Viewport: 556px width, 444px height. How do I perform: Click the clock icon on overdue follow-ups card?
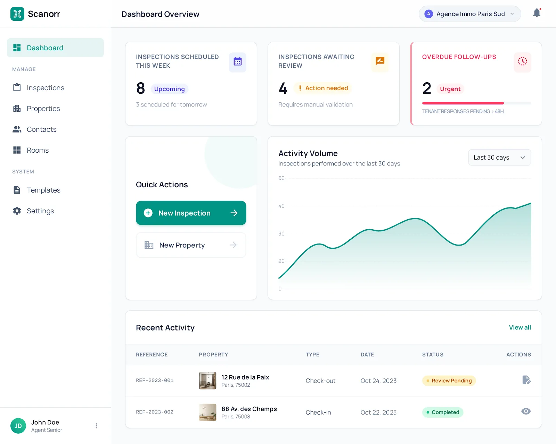coord(522,62)
